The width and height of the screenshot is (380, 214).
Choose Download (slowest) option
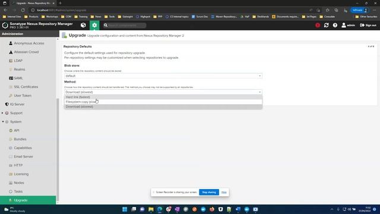[x=163, y=107]
